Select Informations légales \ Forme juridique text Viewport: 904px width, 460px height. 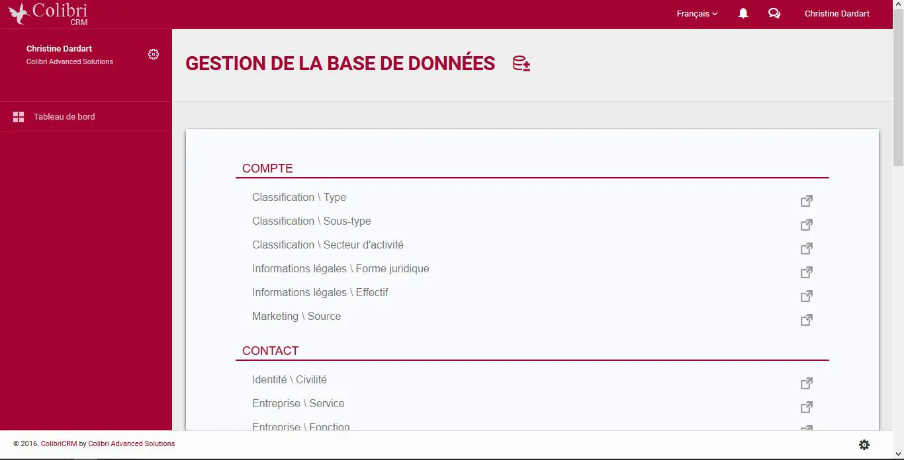(341, 269)
